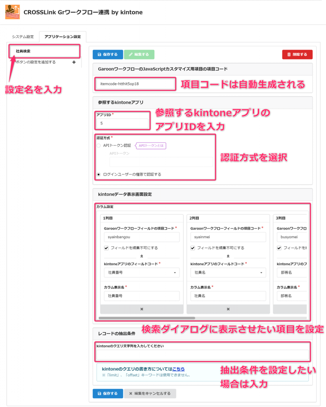Screen dimensions: 326x407
Task: Select ログインユーザーの権限で認証する radio option
Action: tap(99, 174)
